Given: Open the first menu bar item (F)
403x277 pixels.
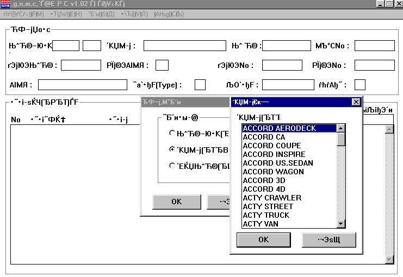Looking at the screenshot, I should (23, 14).
